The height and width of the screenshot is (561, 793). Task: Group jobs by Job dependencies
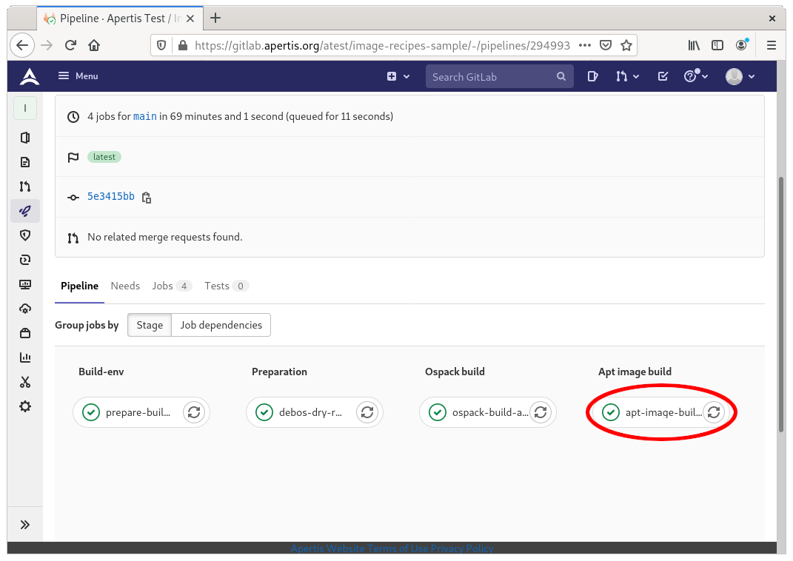point(221,325)
